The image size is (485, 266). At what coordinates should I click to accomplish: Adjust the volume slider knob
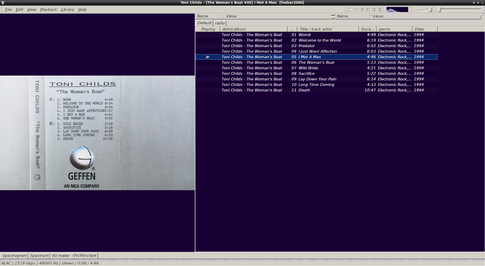click(430, 10)
